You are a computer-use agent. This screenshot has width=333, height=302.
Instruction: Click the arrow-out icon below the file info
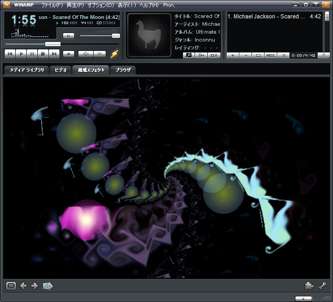point(201,55)
